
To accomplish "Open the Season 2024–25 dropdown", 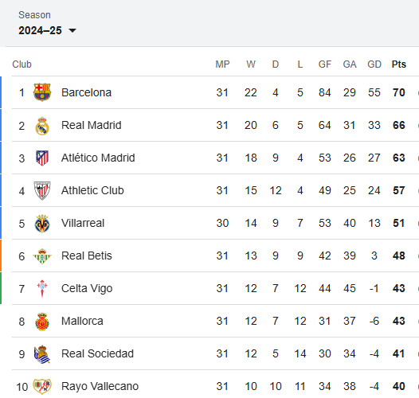I will pyautogui.click(x=47, y=30).
